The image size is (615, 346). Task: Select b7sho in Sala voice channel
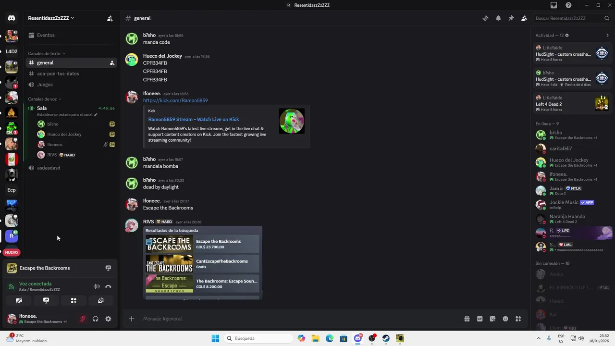point(76,124)
